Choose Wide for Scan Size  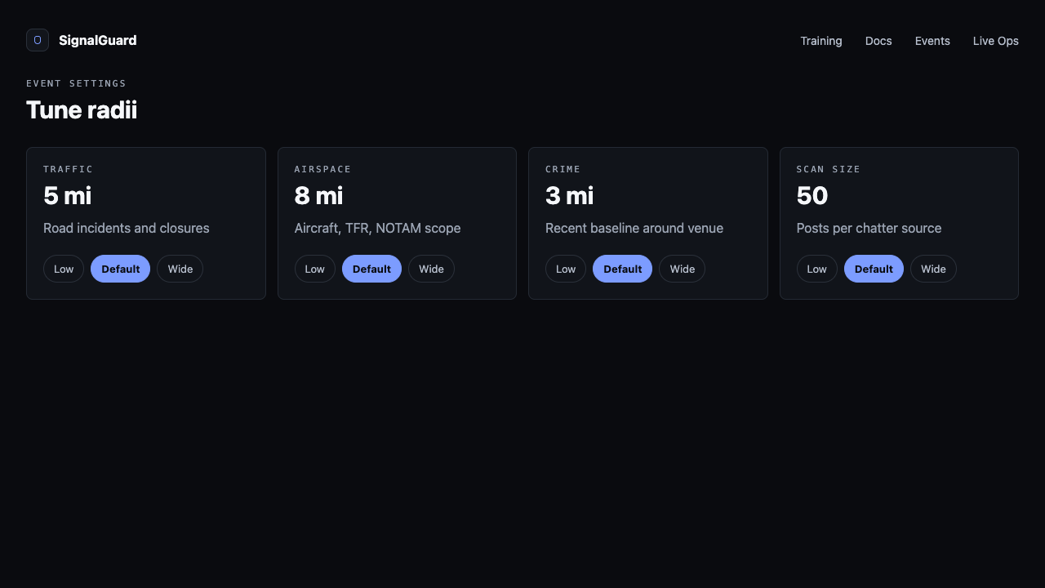click(933, 269)
